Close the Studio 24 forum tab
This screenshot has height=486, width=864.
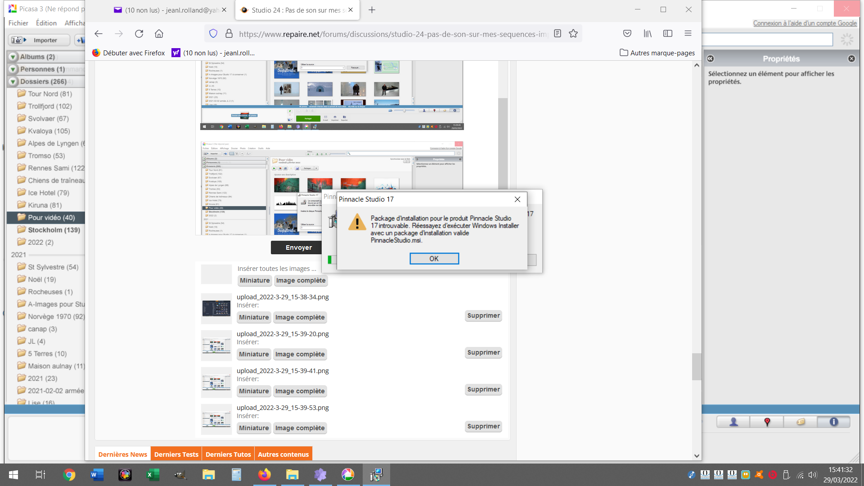(x=351, y=10)
